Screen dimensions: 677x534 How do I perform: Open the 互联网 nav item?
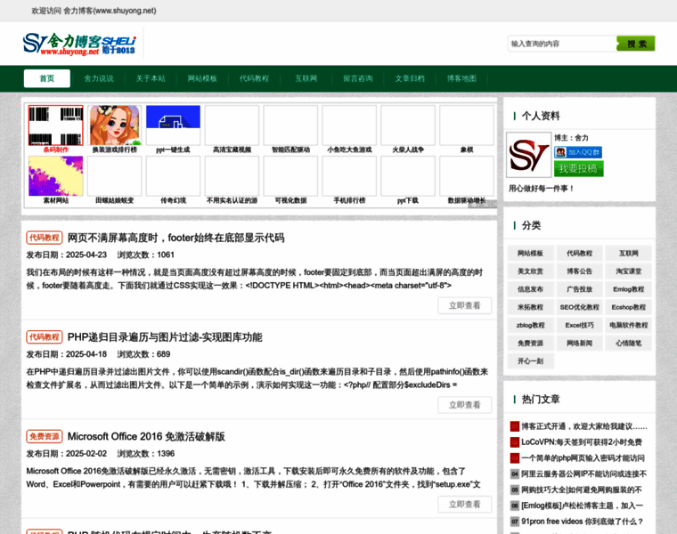[x=306, y=78]
